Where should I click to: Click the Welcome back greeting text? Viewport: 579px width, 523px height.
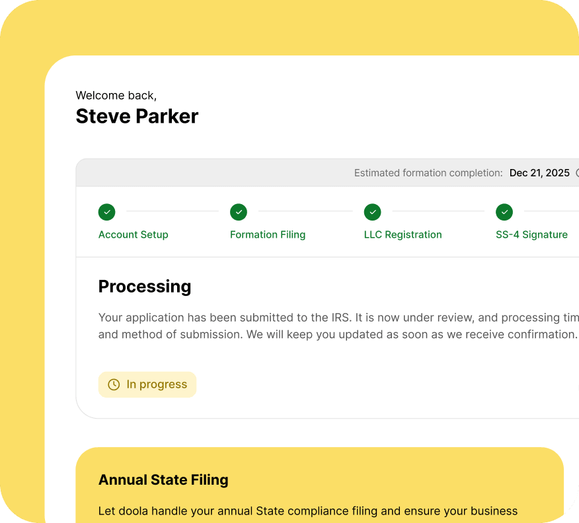point(116,96)
